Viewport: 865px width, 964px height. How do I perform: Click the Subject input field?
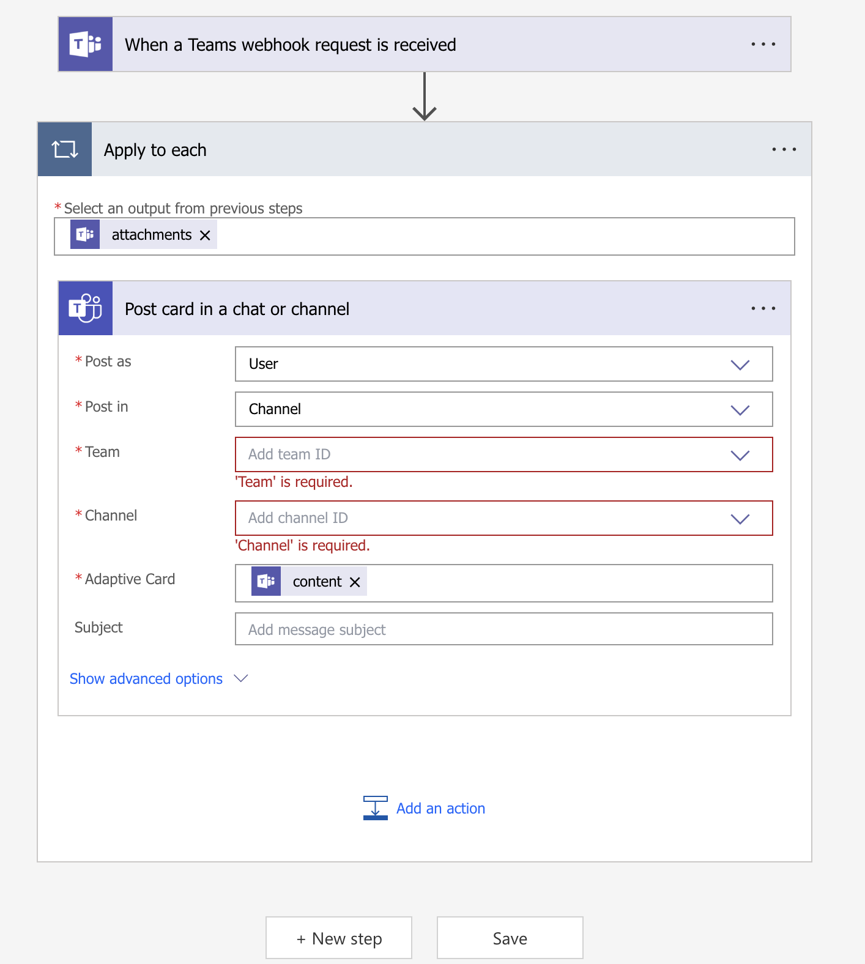(503, 629)
